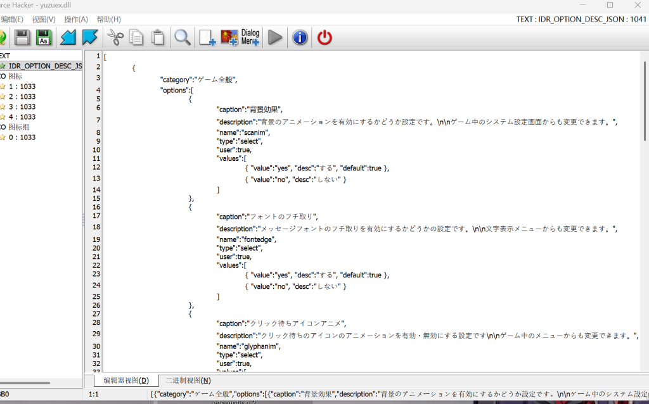Switch to the 二进制视图(N) tab
The width and height of the screenshot is (649, 404).
188,380
